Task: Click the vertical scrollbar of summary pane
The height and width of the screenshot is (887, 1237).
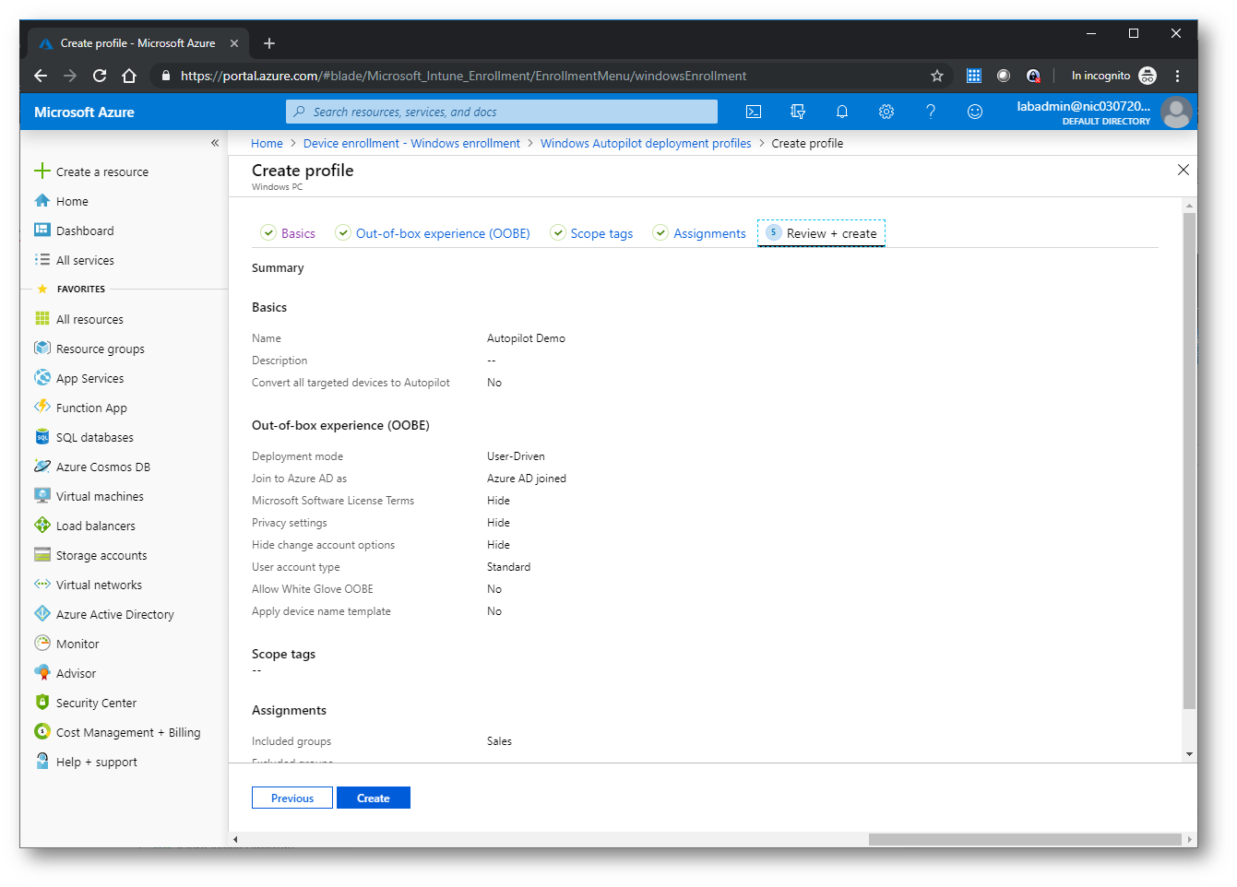Action: point(1189,461)
